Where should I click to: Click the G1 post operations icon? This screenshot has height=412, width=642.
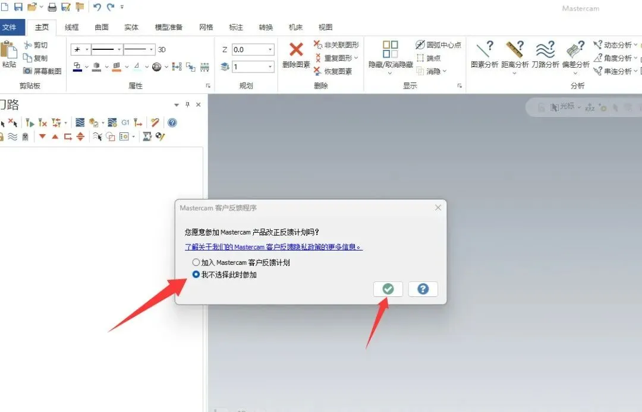click(x=125, y=123)
